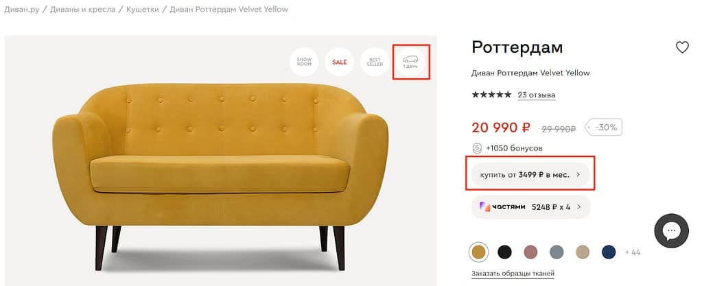Go to Кушетки breadcrumb
This screenshot has height=286, width=702.
pos(141,10)
